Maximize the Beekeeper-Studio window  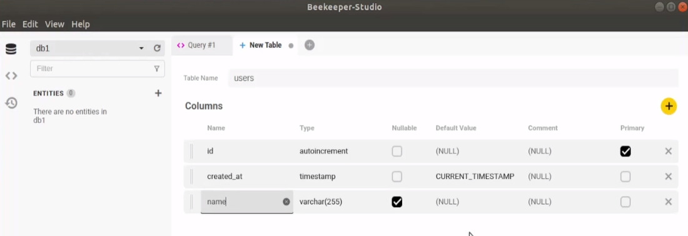tap(671, 7)
